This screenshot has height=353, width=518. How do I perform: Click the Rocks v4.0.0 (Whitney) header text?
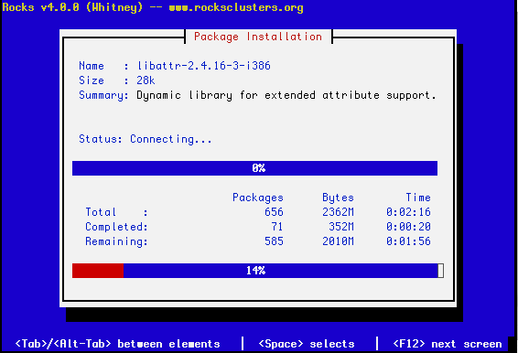[x=72, y=7]
